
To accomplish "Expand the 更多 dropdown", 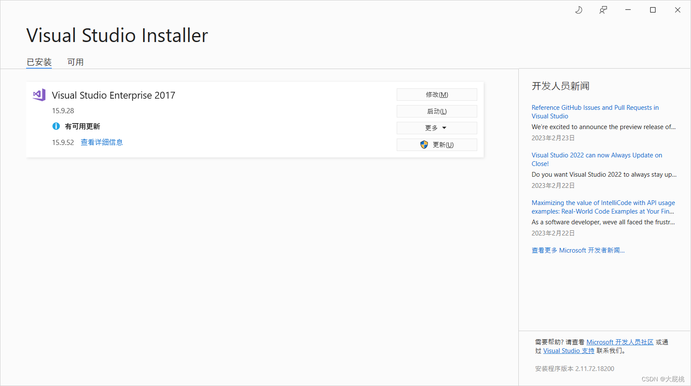I will click(437, 128).
